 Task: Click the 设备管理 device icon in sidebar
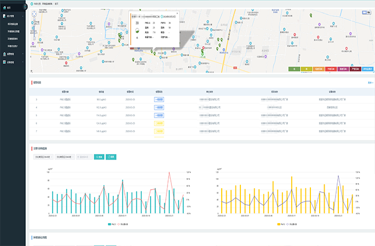(3, 62)
